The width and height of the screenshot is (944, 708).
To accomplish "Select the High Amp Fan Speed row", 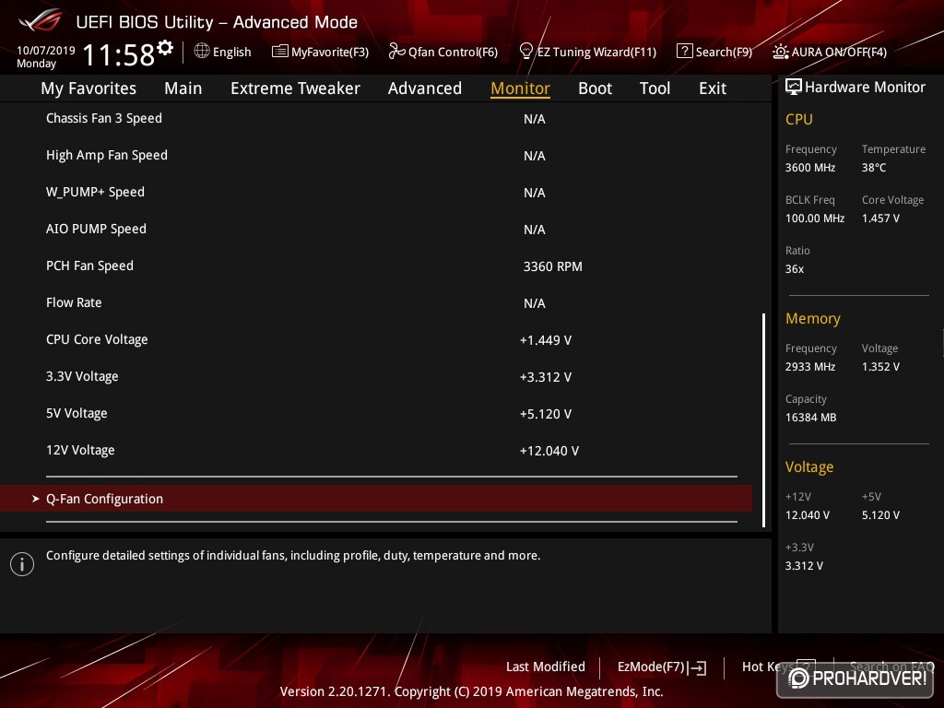I will point(376,155).
